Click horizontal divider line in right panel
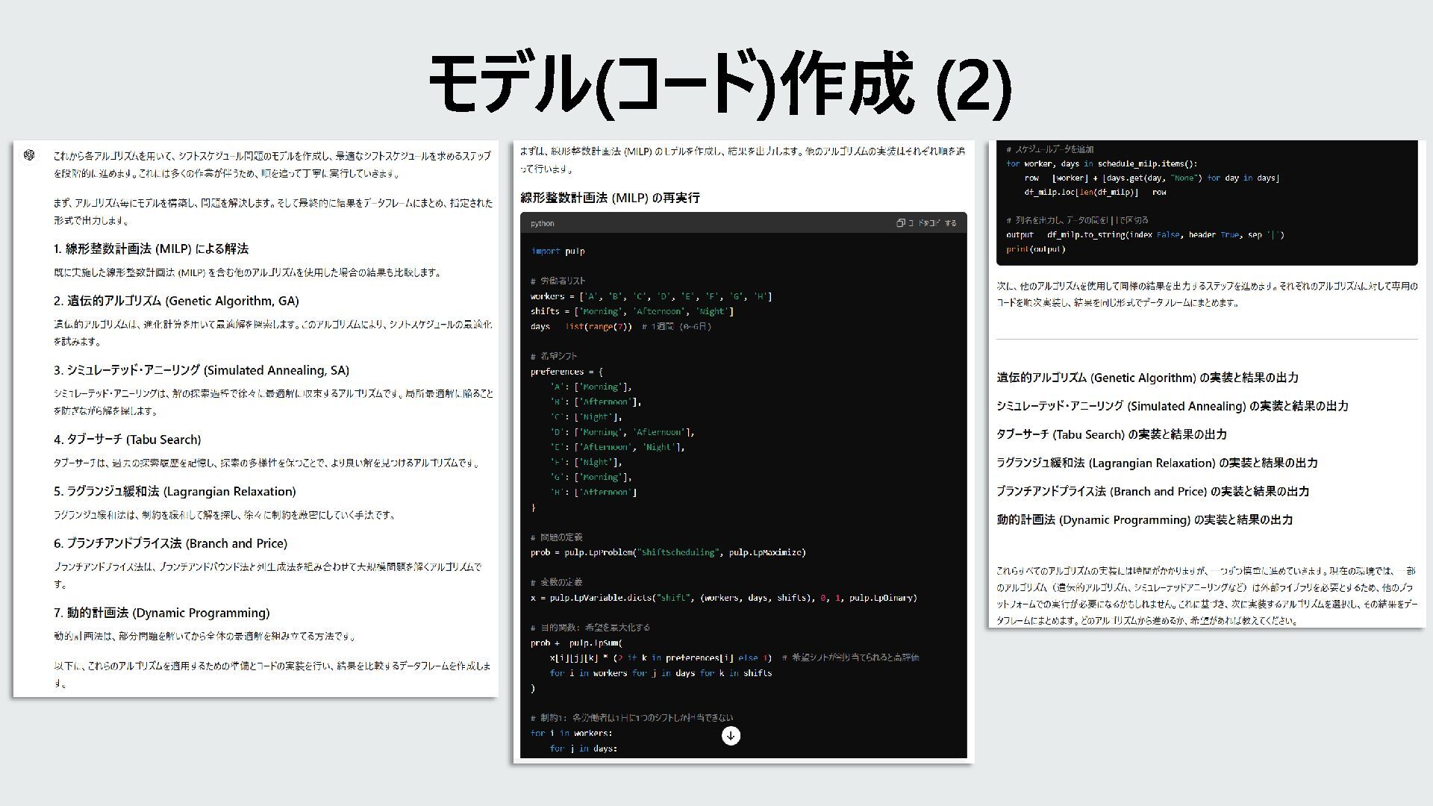The width and height of the screenshot is (1433, 806). (1206, 340)
